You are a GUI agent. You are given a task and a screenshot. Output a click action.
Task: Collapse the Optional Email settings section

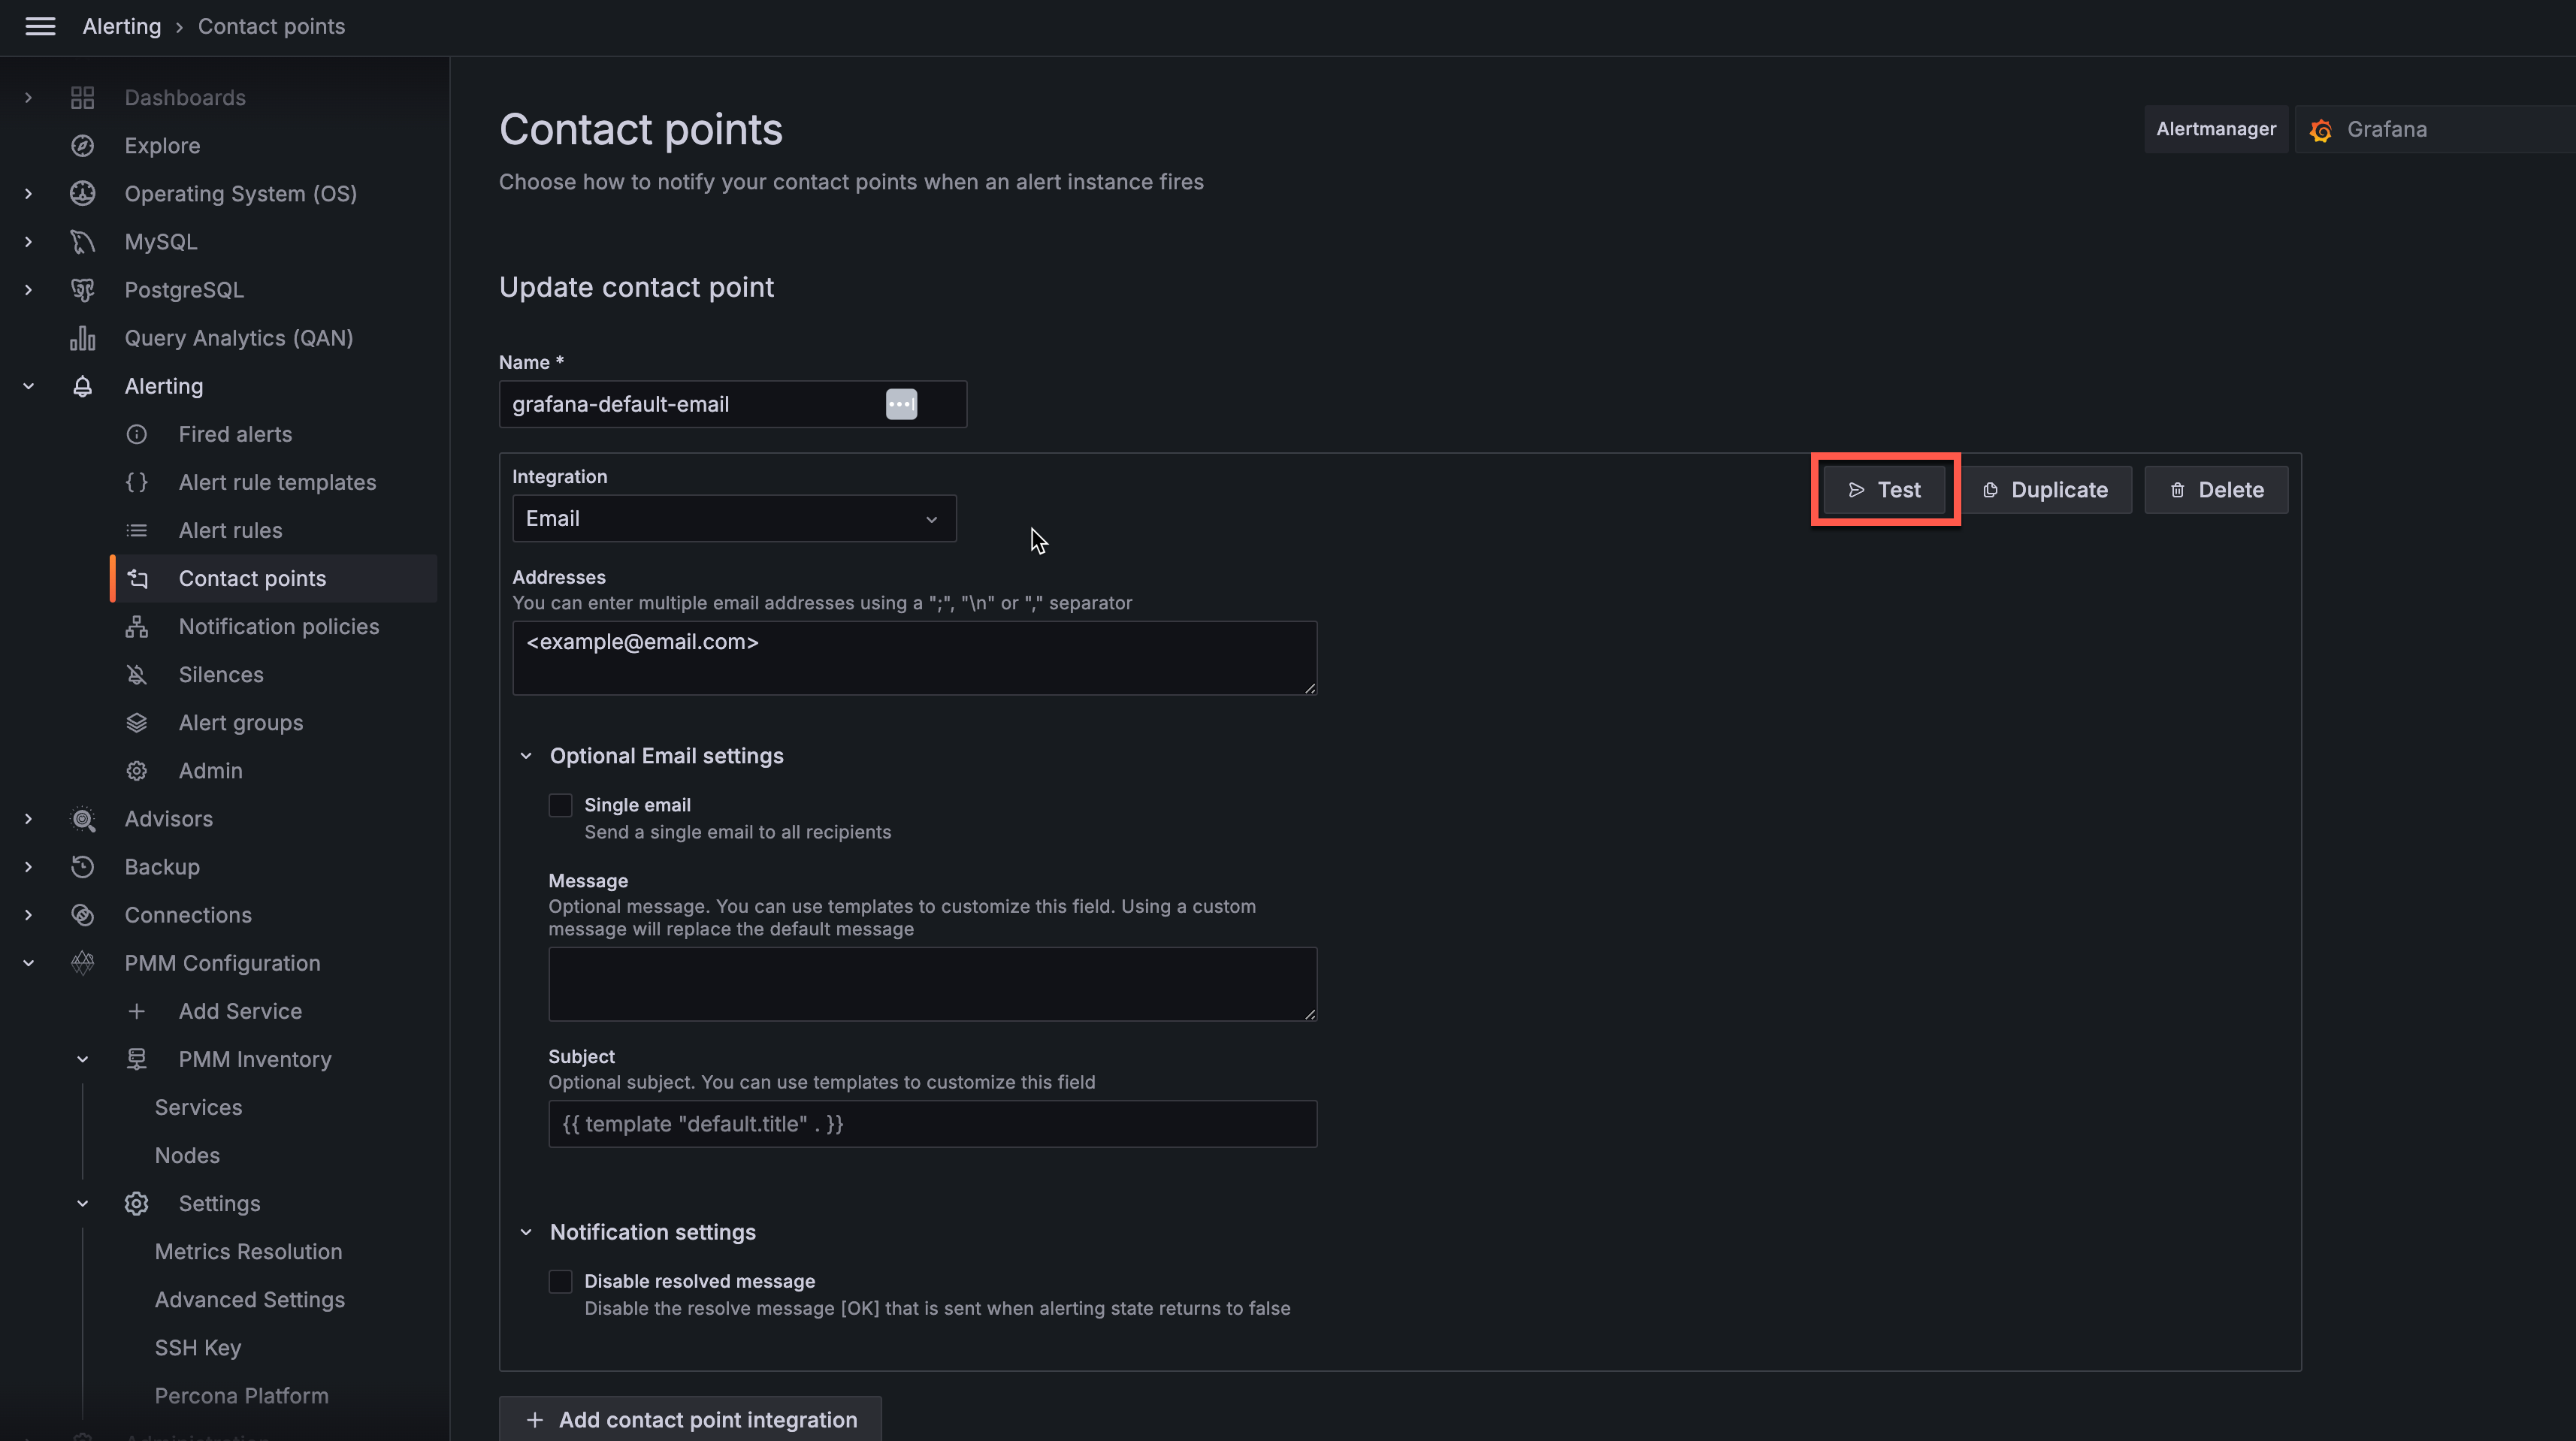[526, 756]
